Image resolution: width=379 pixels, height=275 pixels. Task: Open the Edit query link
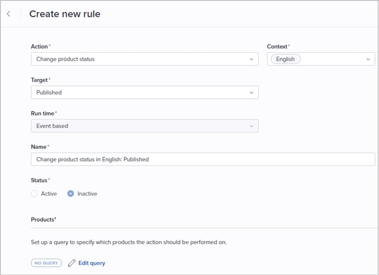(92, 263)
